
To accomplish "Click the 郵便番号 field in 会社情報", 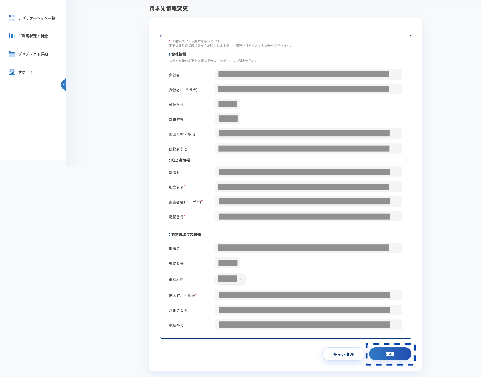I will click(228, 104).
